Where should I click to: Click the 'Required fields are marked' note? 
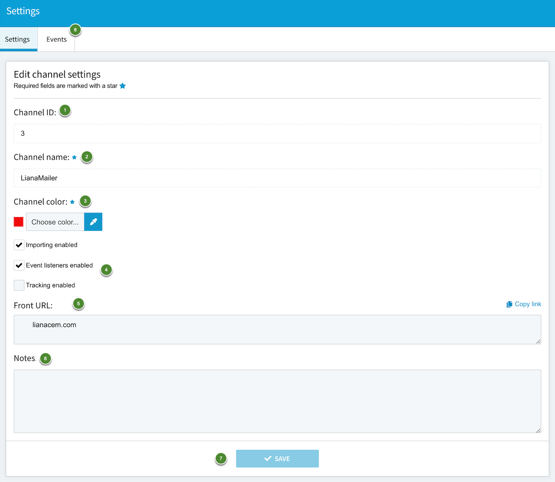[x=66, y=86]
